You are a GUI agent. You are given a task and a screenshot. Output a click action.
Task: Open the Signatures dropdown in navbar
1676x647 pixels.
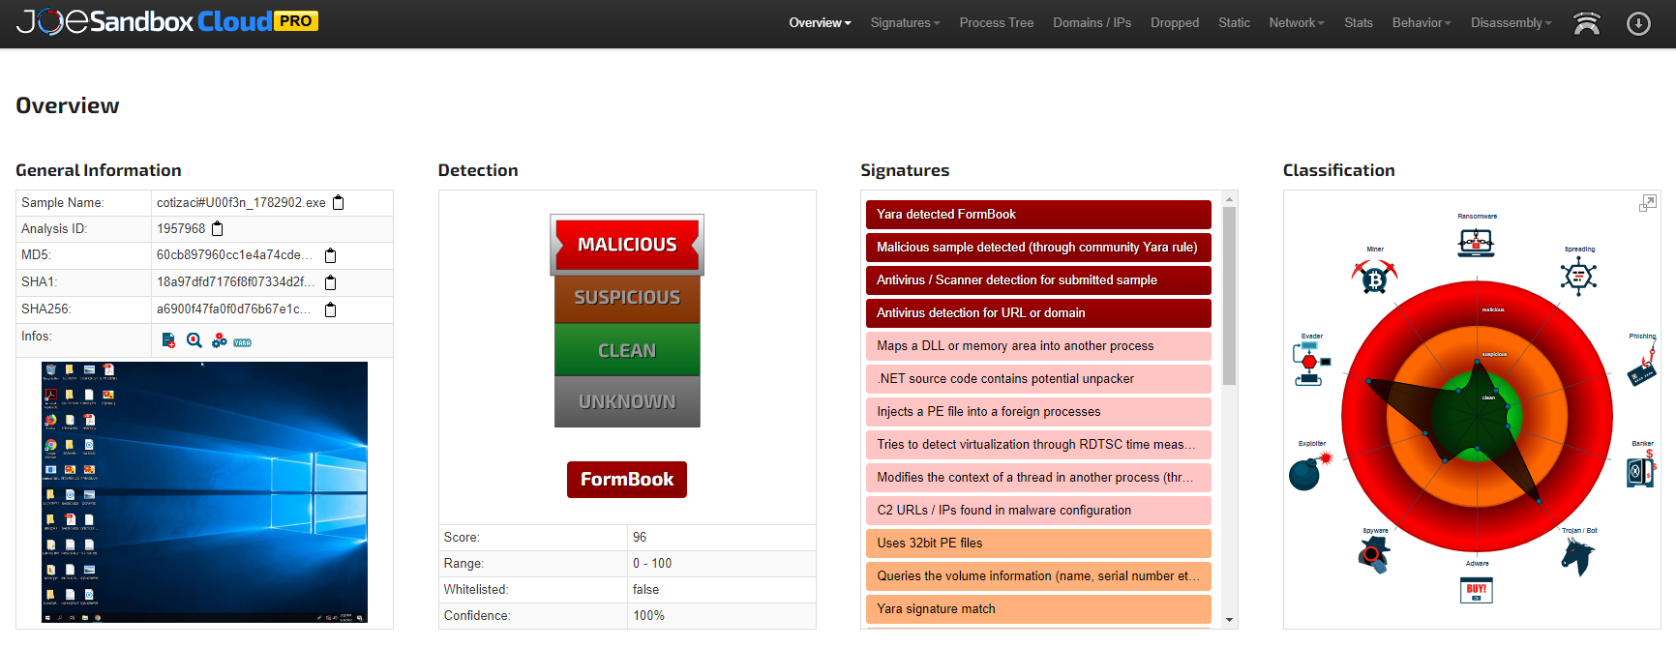pos(905,23)
